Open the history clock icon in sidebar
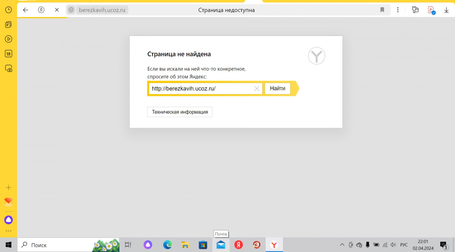455x252 pixels. (9, 10)
